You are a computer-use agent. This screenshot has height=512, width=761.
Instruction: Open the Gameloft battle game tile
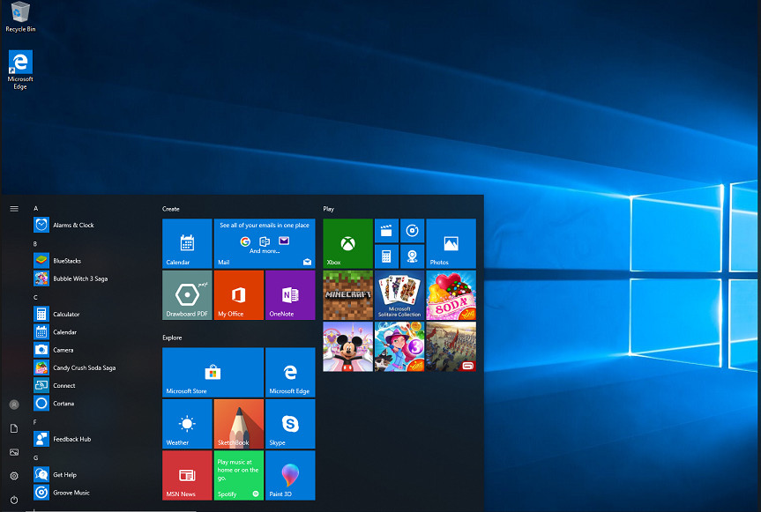tap(451, 346)
